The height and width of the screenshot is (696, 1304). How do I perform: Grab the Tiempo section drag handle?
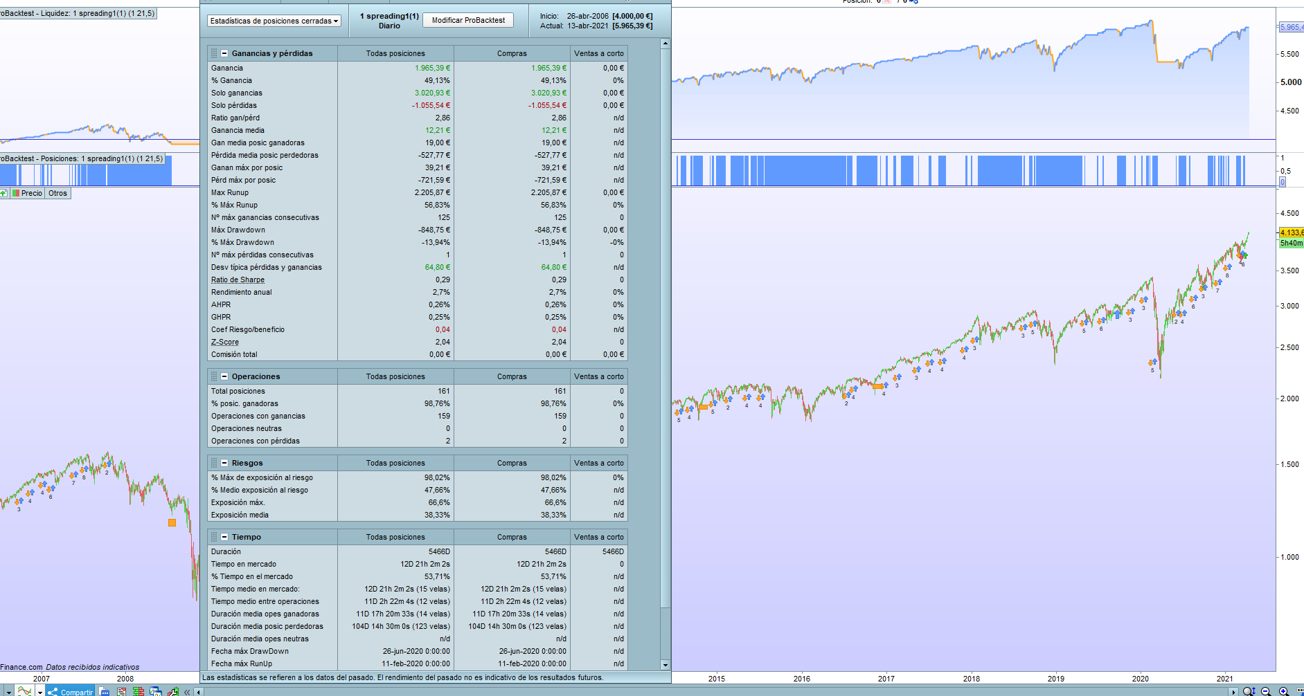(x=214, y=537)
